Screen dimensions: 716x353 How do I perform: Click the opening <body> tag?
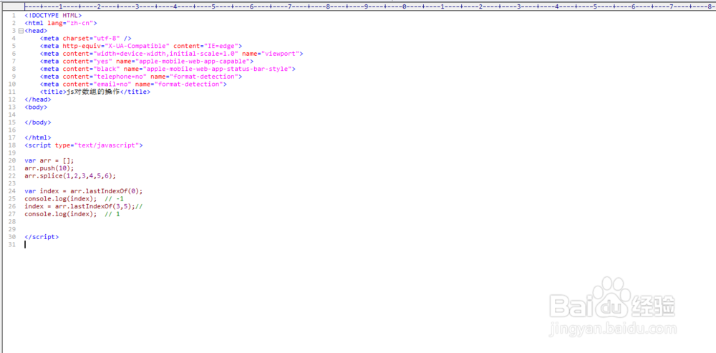(x=36, y=107)
